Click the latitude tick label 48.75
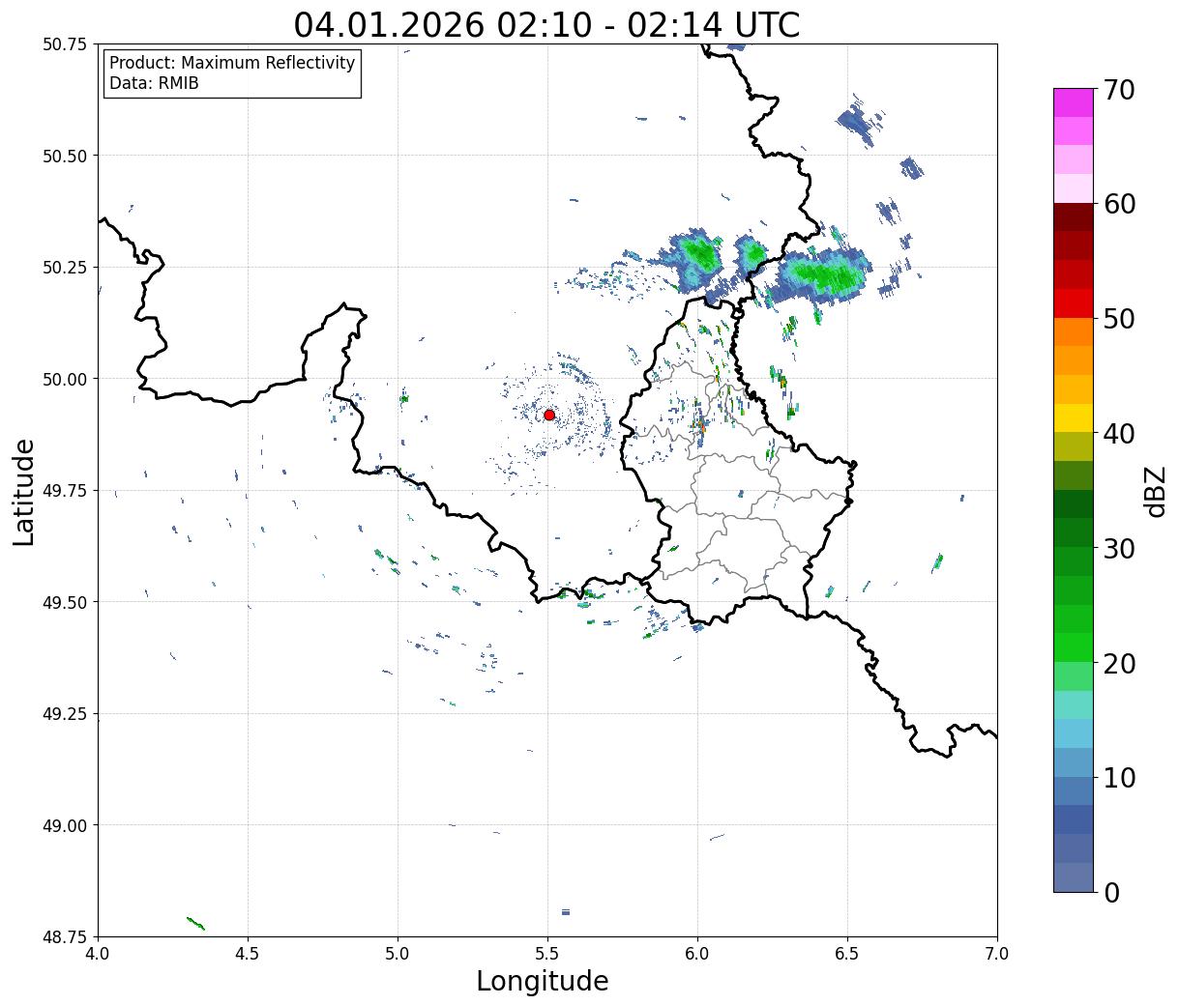The height and width of the screenshot is (1005, 1179). 64,936
